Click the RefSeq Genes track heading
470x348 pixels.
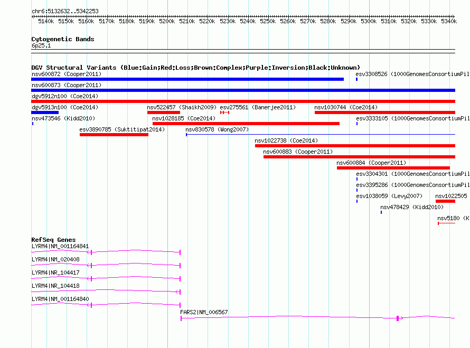tap(53, 240)
